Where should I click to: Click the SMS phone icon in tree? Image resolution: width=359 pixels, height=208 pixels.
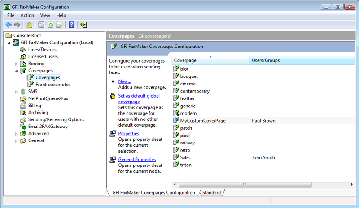[x=23, y=92]
